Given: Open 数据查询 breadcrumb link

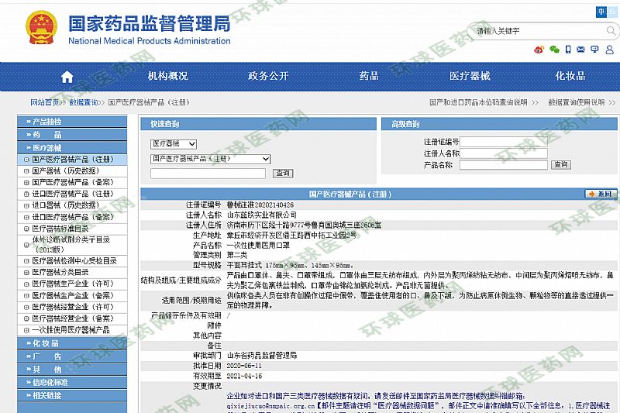Looking at the screenshot, I should point(84,102).
